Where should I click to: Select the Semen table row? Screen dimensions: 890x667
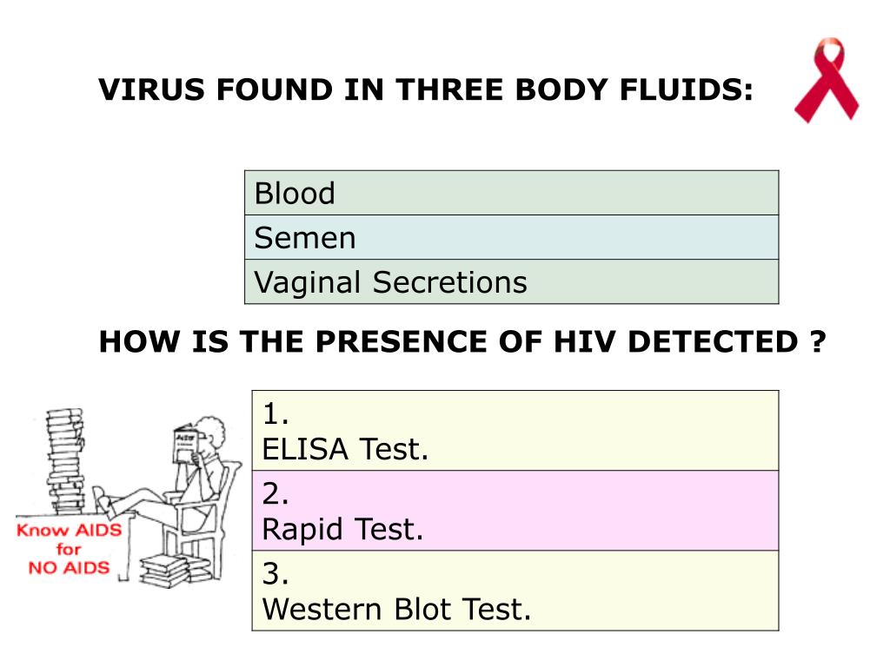(511, 237)
